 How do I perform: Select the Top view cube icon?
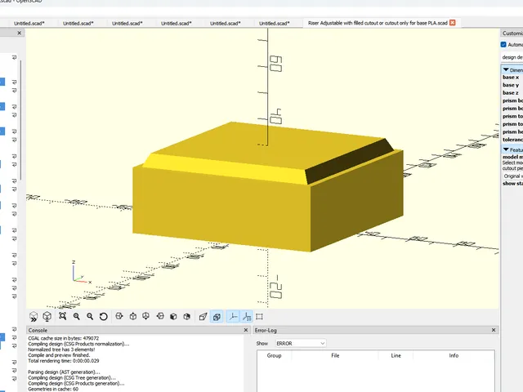pos(132,316)
